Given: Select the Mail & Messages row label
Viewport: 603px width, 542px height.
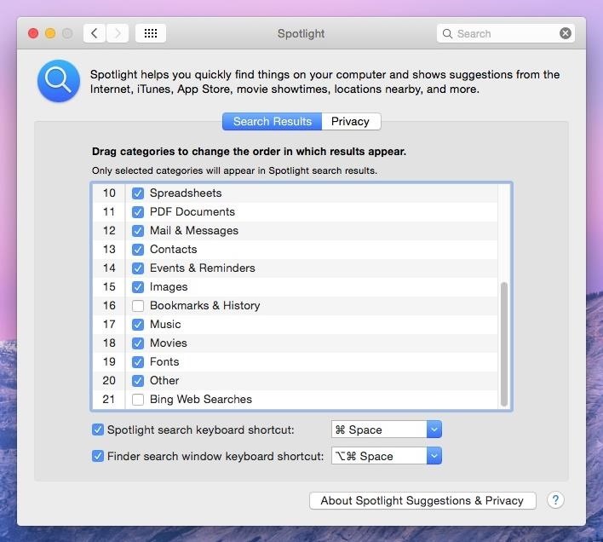Looking at the screenshot, I should coord(194,231).
